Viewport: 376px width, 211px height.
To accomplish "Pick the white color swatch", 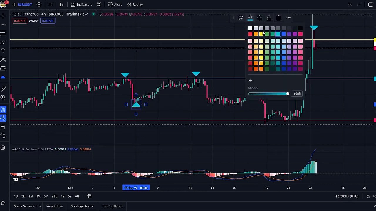I will click(250, 28).
